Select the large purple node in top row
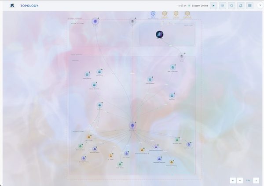 coord(95,21)
